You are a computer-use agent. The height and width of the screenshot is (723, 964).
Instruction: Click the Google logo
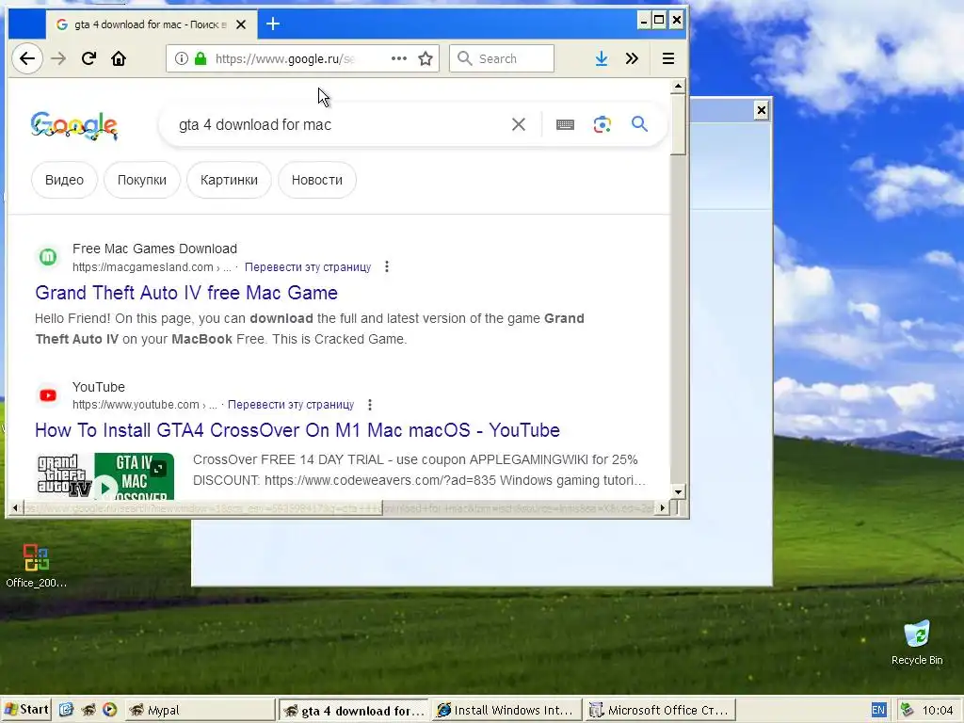point(73,125)
